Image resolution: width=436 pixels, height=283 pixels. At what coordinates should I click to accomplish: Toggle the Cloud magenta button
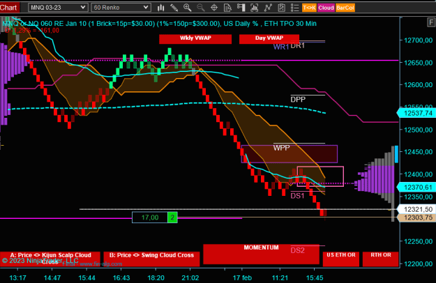tap(326, 8)
